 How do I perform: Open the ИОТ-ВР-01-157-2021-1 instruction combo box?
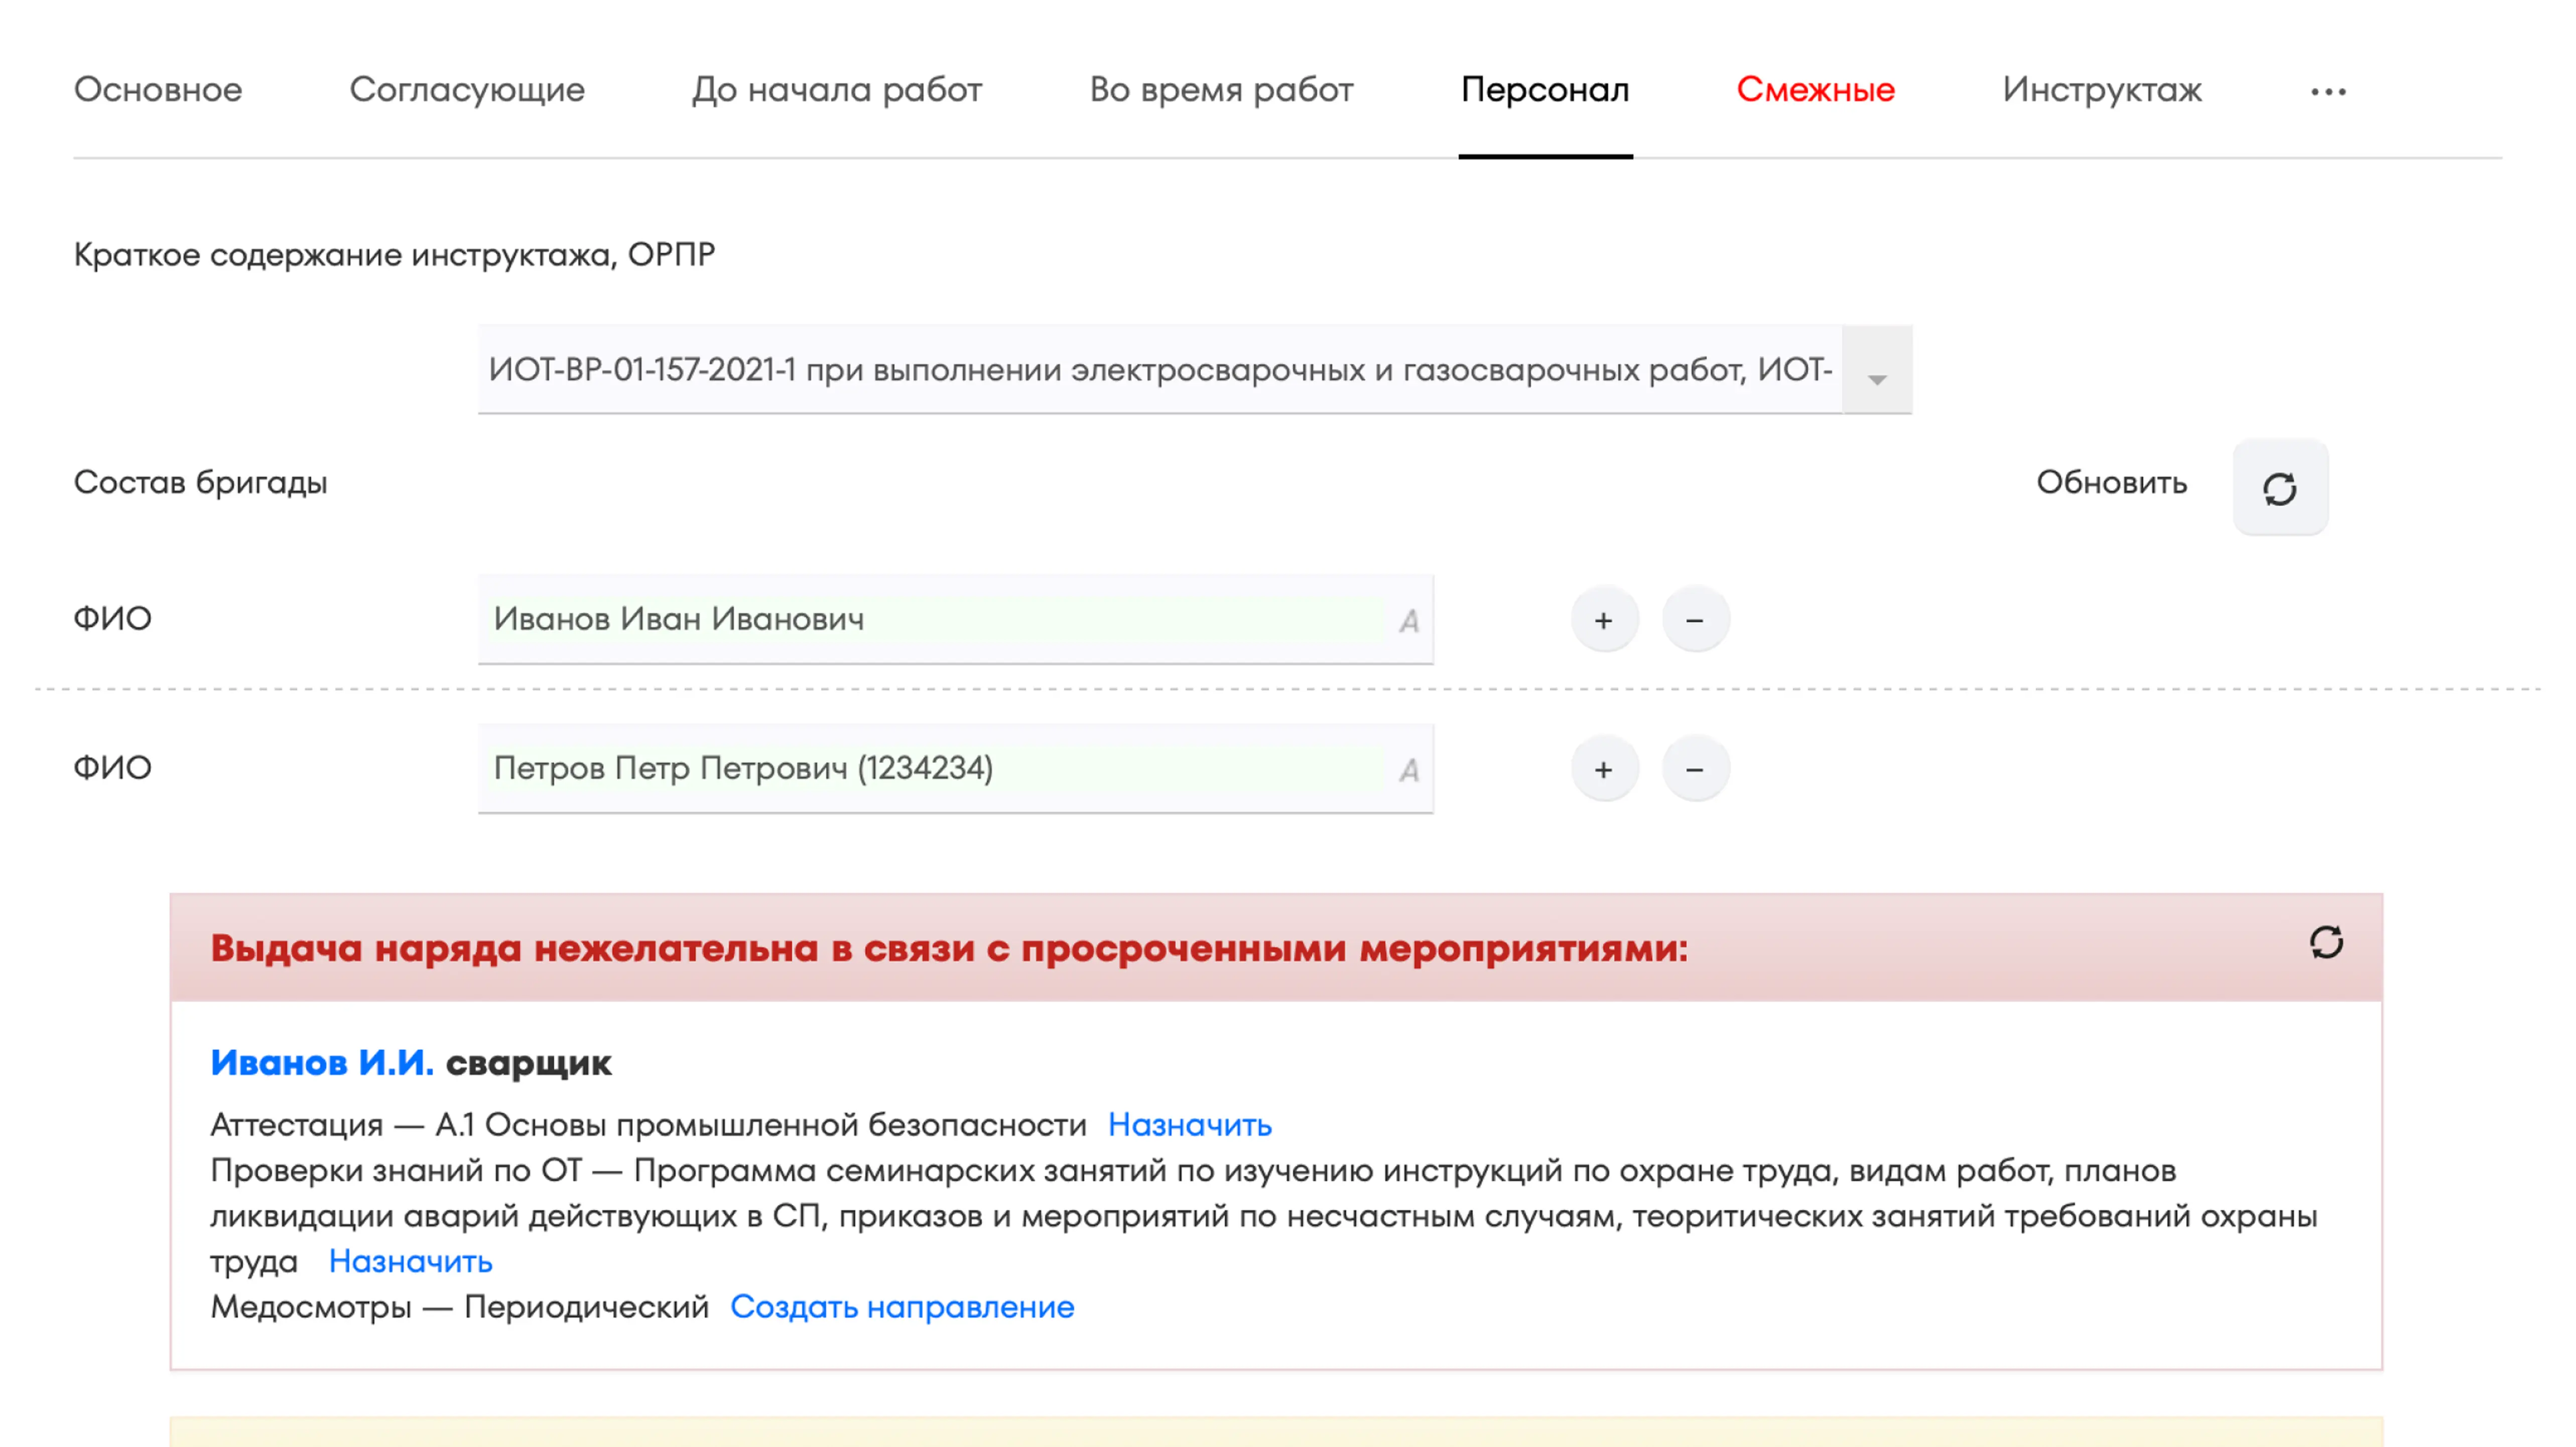[1160, 370]
